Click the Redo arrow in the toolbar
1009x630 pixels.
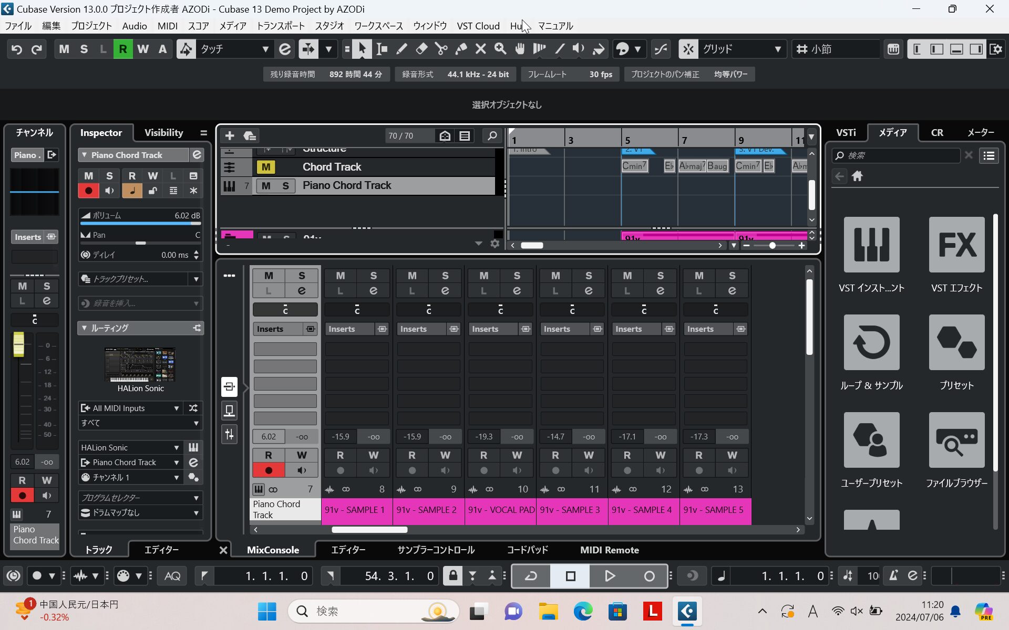(37, 49)
